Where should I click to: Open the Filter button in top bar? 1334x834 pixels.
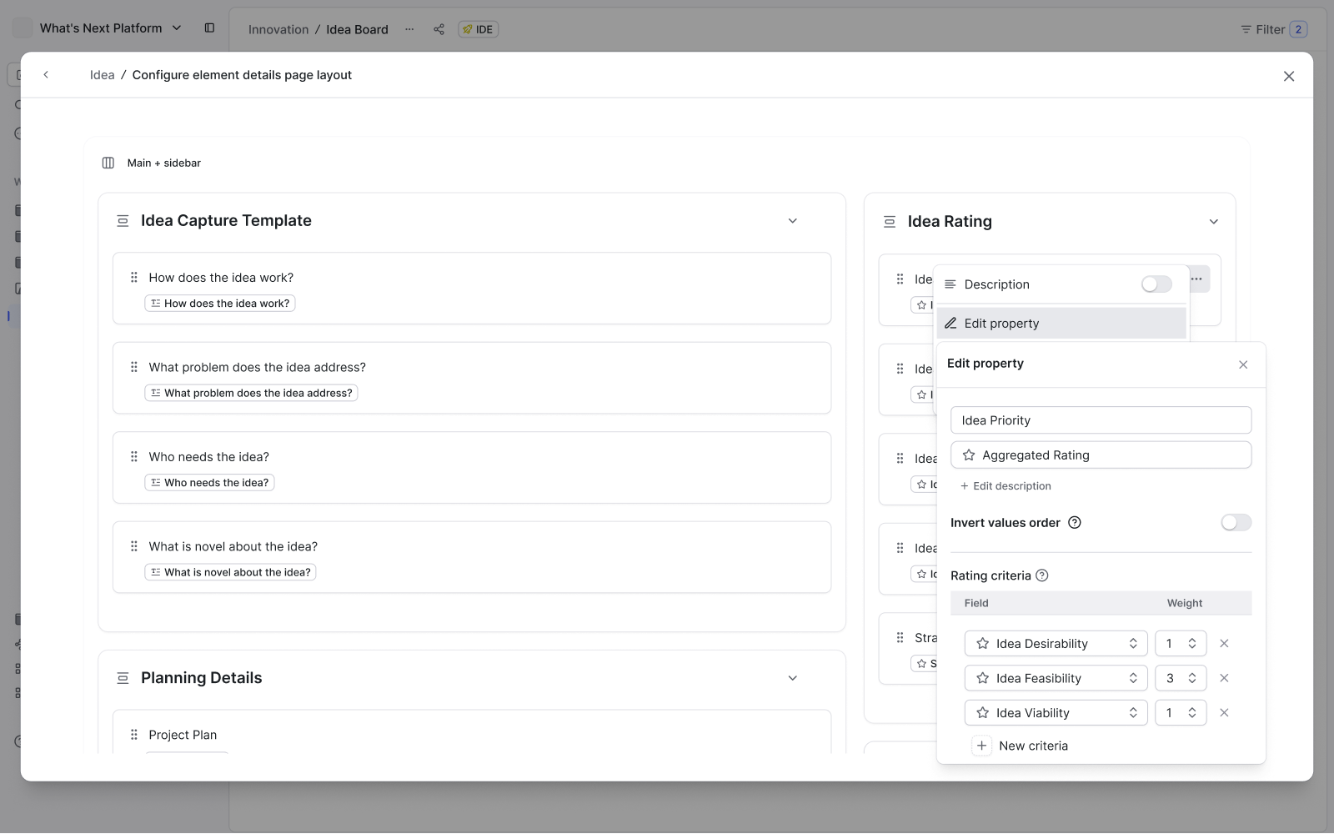point(1274,29)
